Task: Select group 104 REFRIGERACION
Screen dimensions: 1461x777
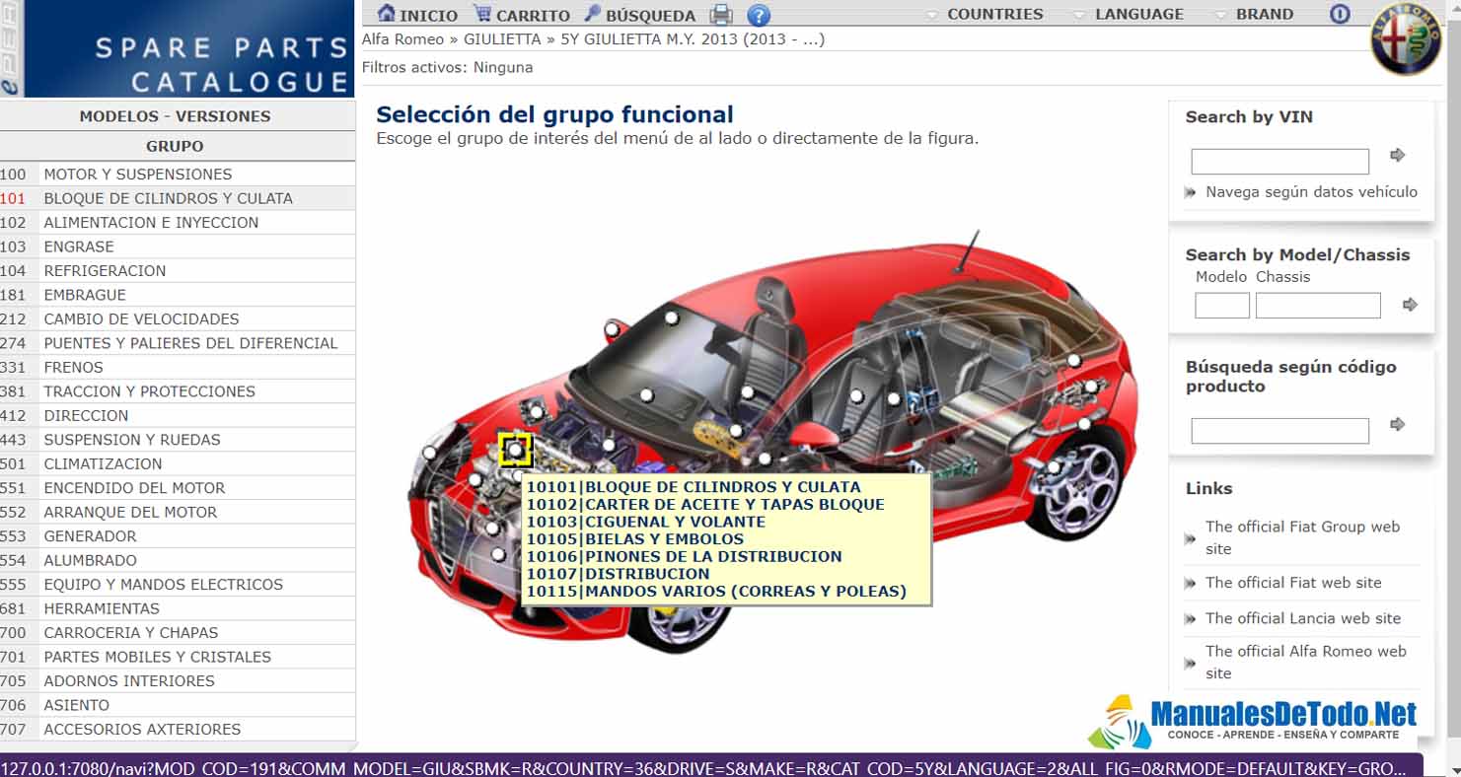Action: [105, 270]
